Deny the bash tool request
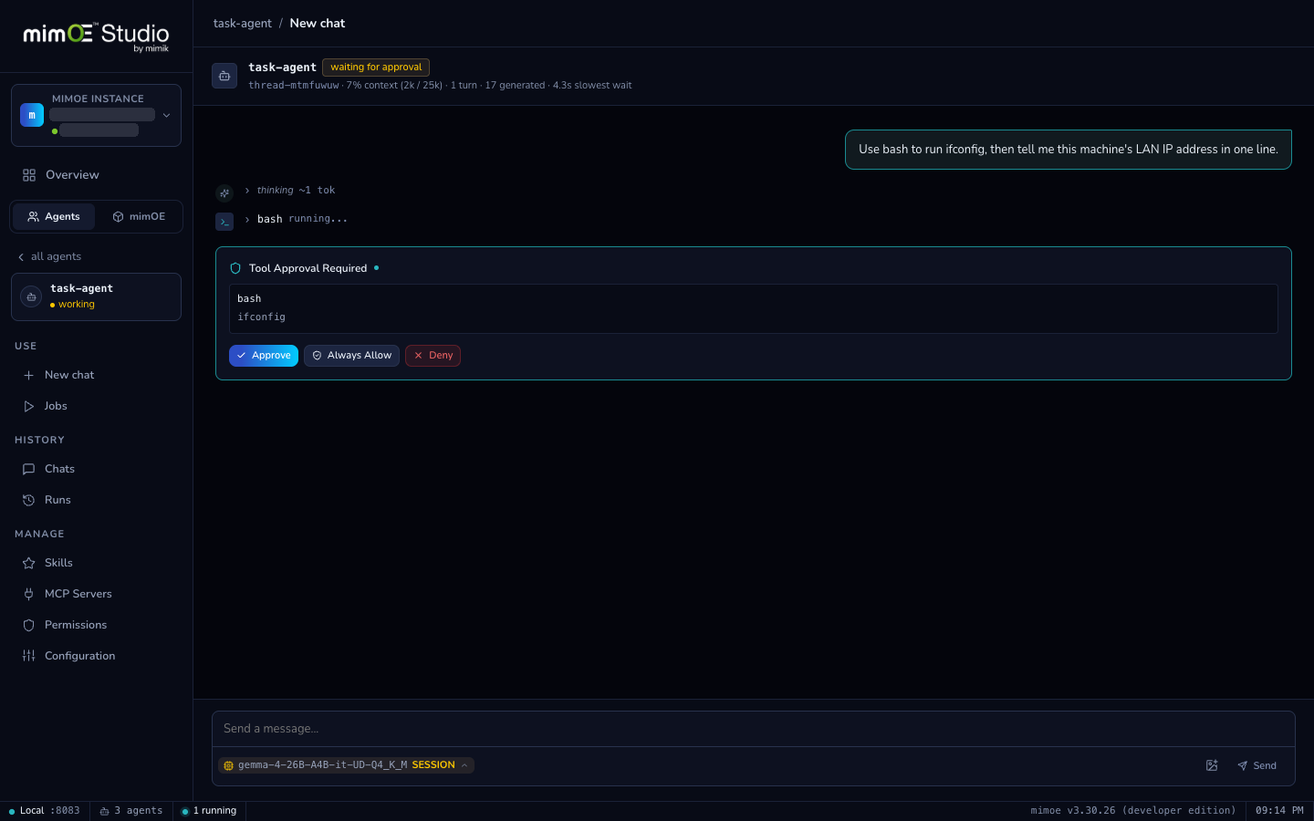The width and height of the screenshot is (1314, 821). click(433, 356)
